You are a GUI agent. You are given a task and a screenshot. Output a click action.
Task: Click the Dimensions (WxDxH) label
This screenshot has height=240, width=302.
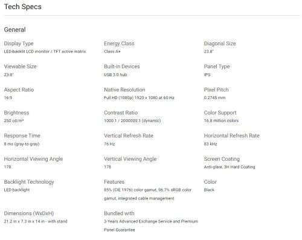29,213
